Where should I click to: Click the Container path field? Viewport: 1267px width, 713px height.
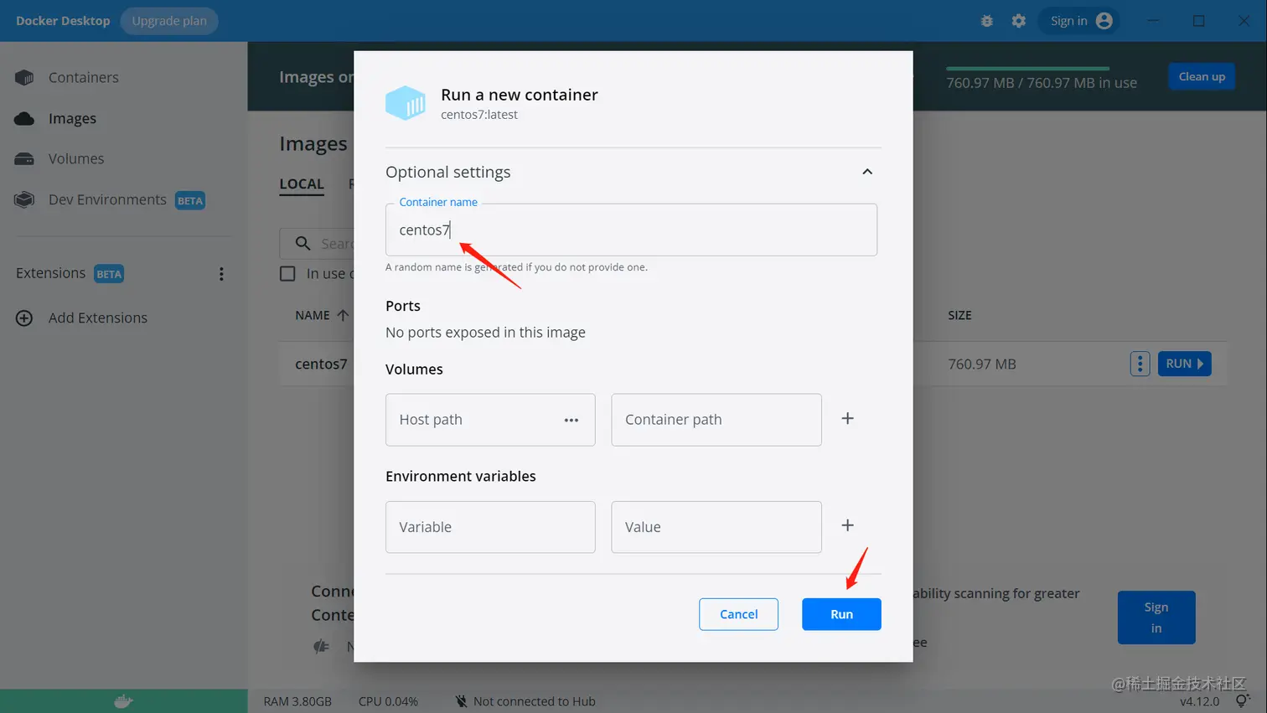click(716, 420)
